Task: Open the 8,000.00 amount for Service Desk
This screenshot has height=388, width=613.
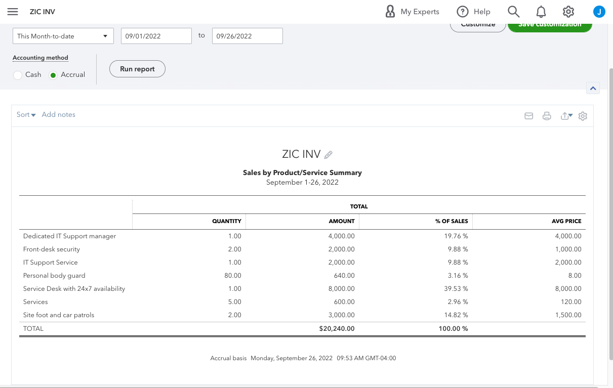Action: [342, 289]
